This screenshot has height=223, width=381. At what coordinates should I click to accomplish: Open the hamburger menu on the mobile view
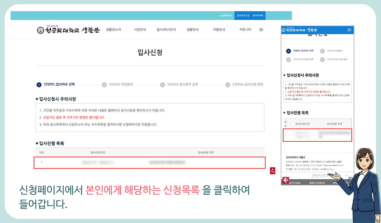click(x=349, y=30)
